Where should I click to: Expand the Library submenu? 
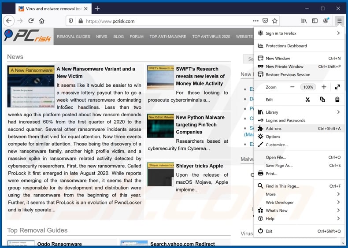(299, 112)
